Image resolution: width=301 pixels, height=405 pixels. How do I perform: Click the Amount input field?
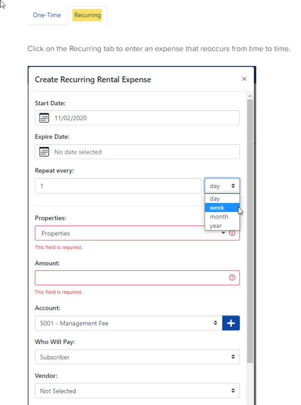[x=125, y=277]
